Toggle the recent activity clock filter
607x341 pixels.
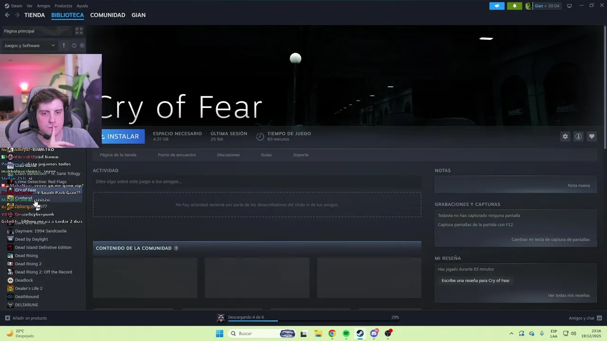coord(74,45)
